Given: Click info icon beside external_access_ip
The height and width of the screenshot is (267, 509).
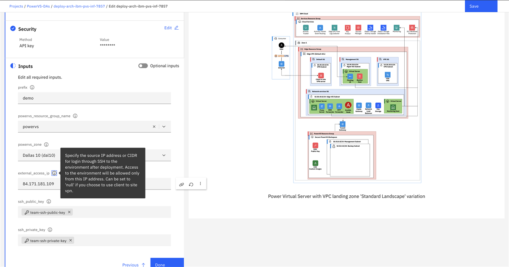Looking at the screenshot, I should [x=54, y=173].
